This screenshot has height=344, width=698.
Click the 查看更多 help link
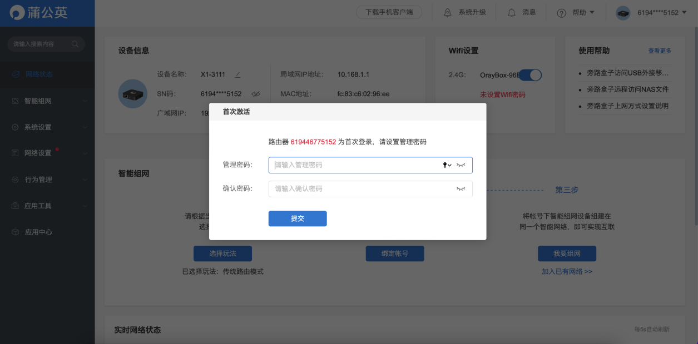(661, 51)
